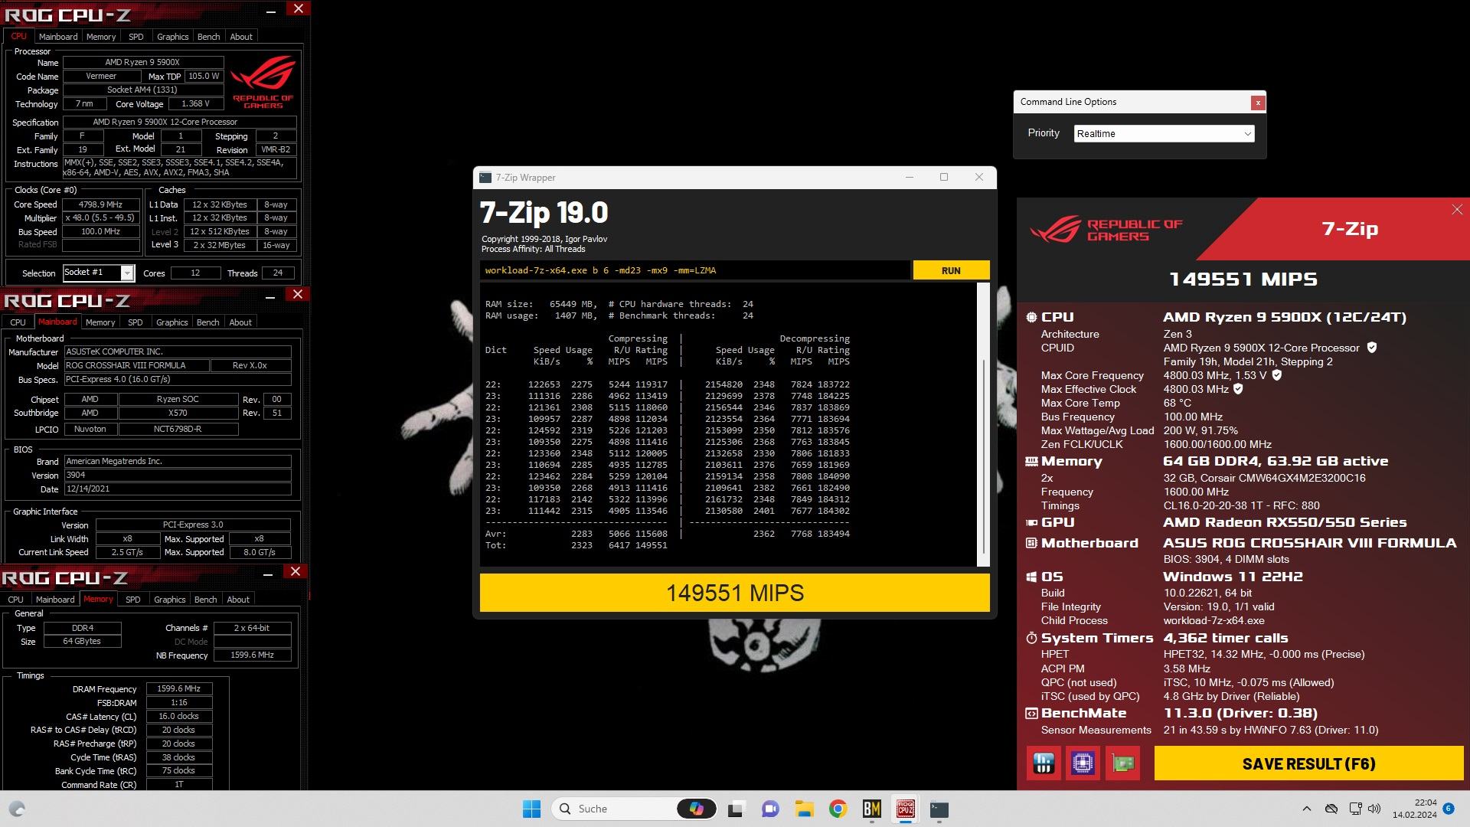The image size is (1470, 827).
Task: Activate ROG CPU-Z taskbar icon
Action: [905, 809]
